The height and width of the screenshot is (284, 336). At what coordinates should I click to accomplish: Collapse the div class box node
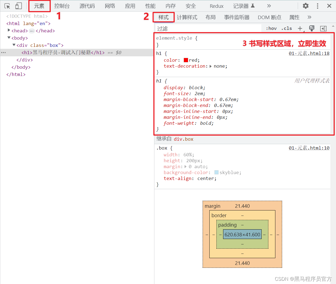click(14, 45)
